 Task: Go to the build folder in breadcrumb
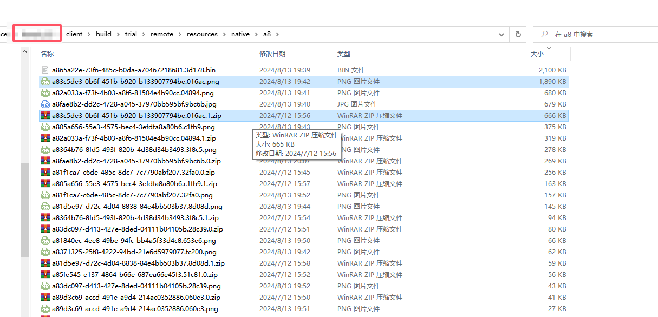tap(103, 34)
